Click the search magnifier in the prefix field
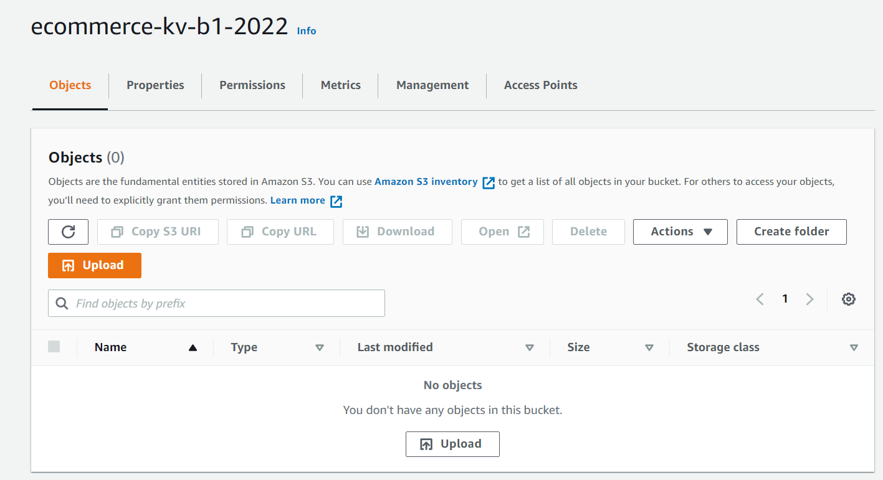 [x=62, y=303]
